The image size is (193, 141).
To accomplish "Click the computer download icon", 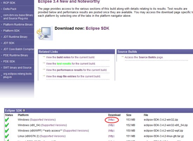I will click(45, 33).
